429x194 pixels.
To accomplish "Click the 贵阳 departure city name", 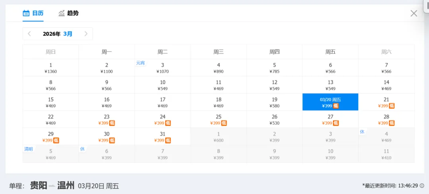I will click(x=39, y=185).
